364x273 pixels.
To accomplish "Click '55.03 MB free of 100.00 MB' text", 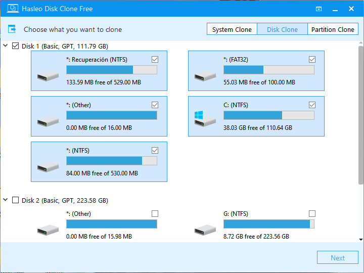I will [x=259, y=82].
